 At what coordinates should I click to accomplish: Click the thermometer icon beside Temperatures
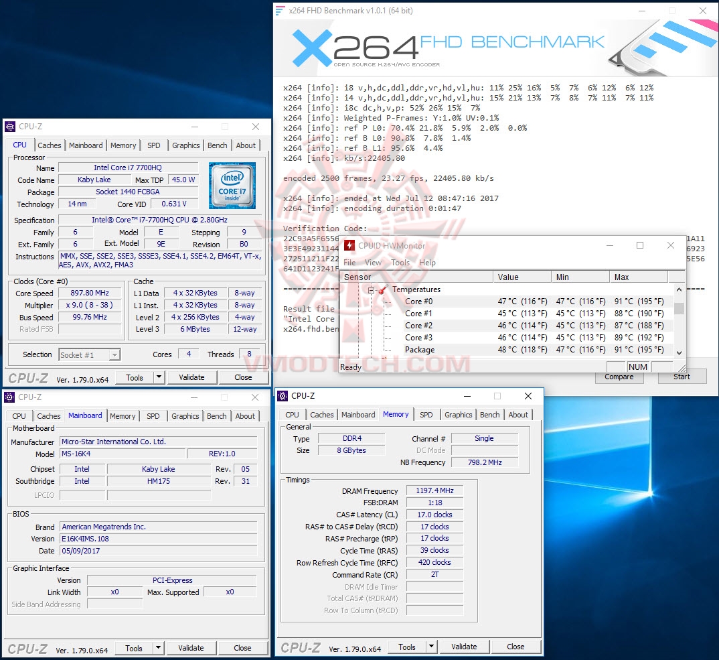click(x=383, y=289)
